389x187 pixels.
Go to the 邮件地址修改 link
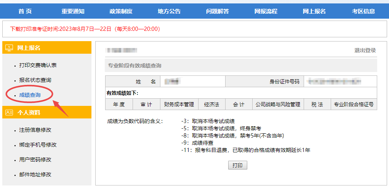pyautogui.click(x=35, y=174)
